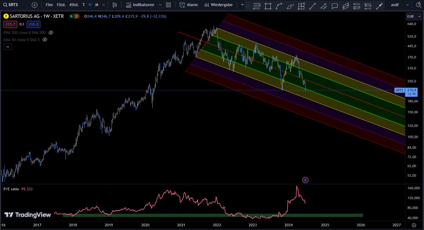Select the price range measure tool
The width and height of the screenshot is (424, 230).
[301, 6]
